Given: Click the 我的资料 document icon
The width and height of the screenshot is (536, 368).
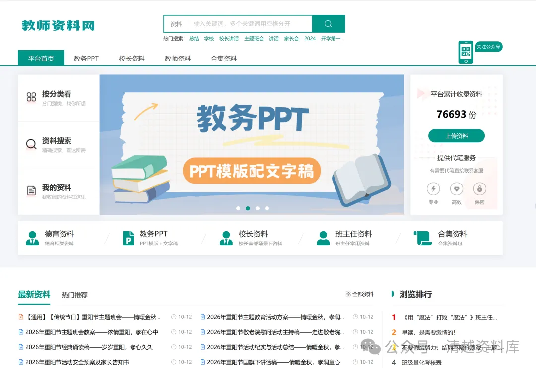Looking at the screenshot, I should coord(31,190).
